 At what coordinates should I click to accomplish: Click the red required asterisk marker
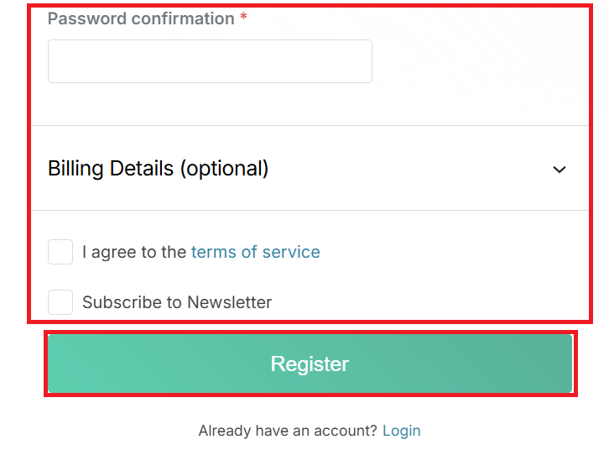click(243, 18)
